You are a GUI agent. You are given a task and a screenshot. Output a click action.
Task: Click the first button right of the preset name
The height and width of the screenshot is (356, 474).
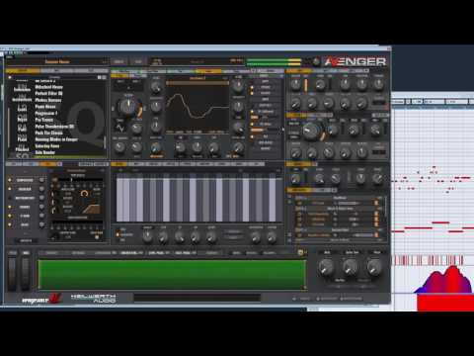118,61
